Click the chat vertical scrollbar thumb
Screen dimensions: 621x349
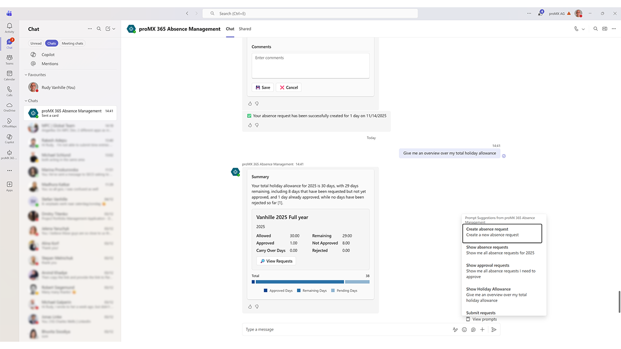[619, 301]
